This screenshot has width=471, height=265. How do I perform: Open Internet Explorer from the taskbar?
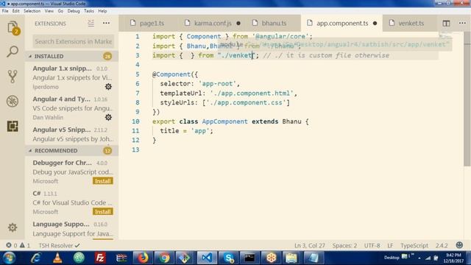(x=35, y=258)
